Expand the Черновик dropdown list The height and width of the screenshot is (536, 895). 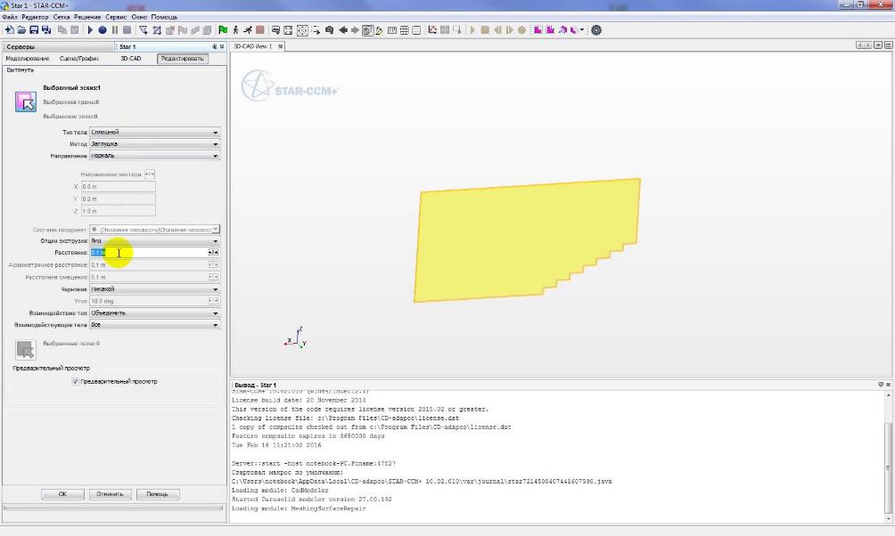pyautogui.click(x=153, y=289)
